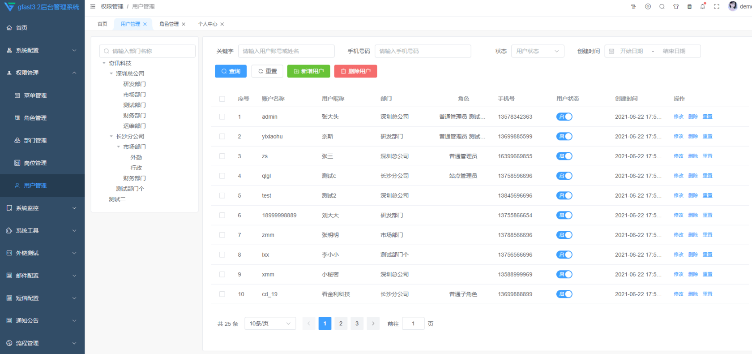The image size is (752, 354).
Task: Click the 菜单管理 sidebar icon
Action: point(17,95)
